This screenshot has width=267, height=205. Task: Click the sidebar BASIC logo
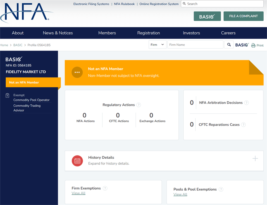click(x=14, y=59)
